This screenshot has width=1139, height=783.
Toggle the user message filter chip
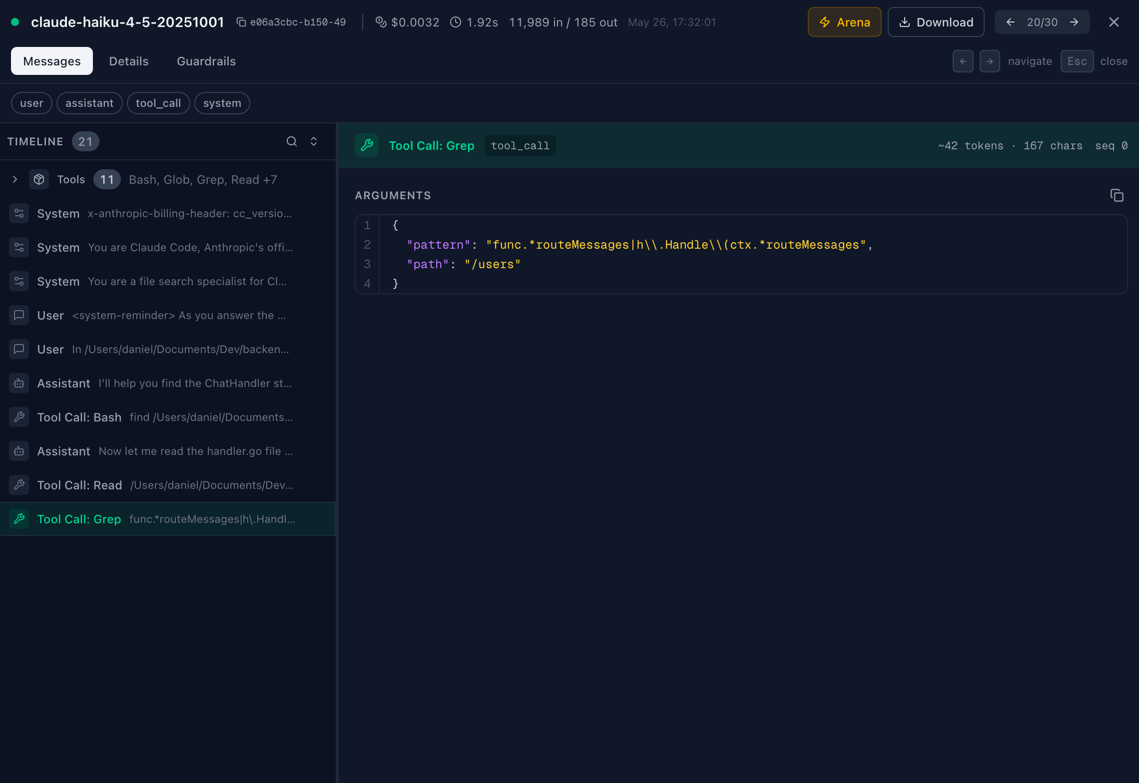(31, 103)
